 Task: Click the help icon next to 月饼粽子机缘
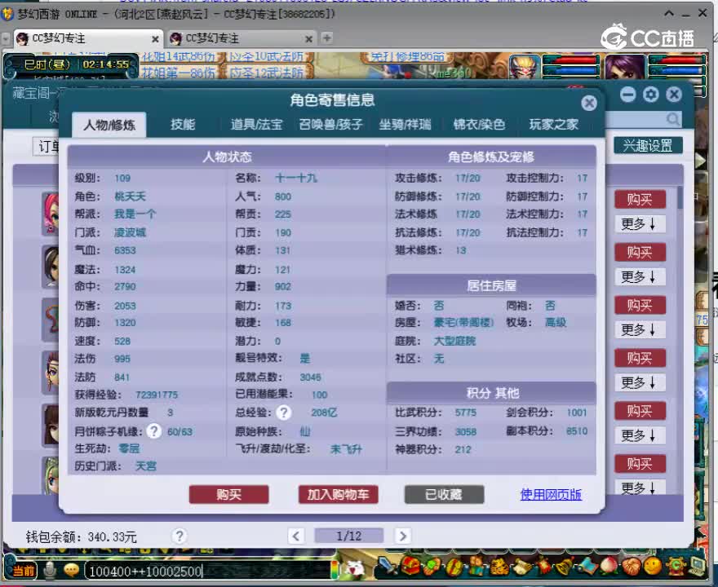click(154, 431)
